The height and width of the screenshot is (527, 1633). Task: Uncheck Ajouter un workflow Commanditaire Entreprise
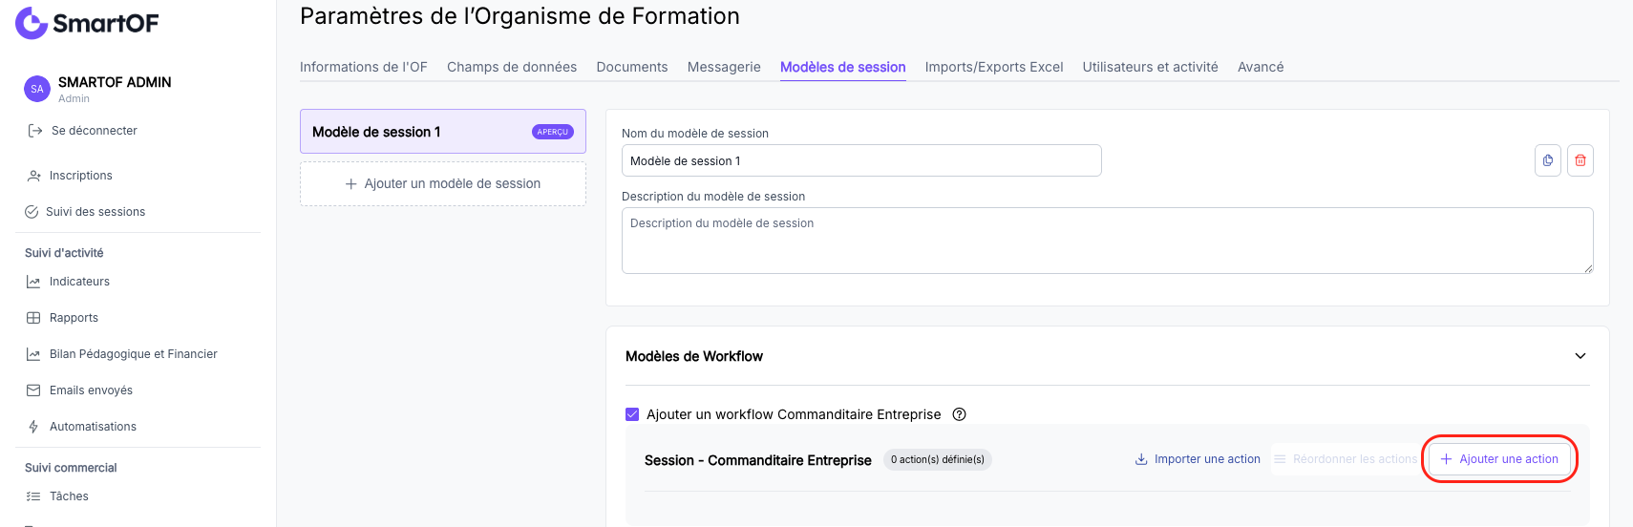632,414
